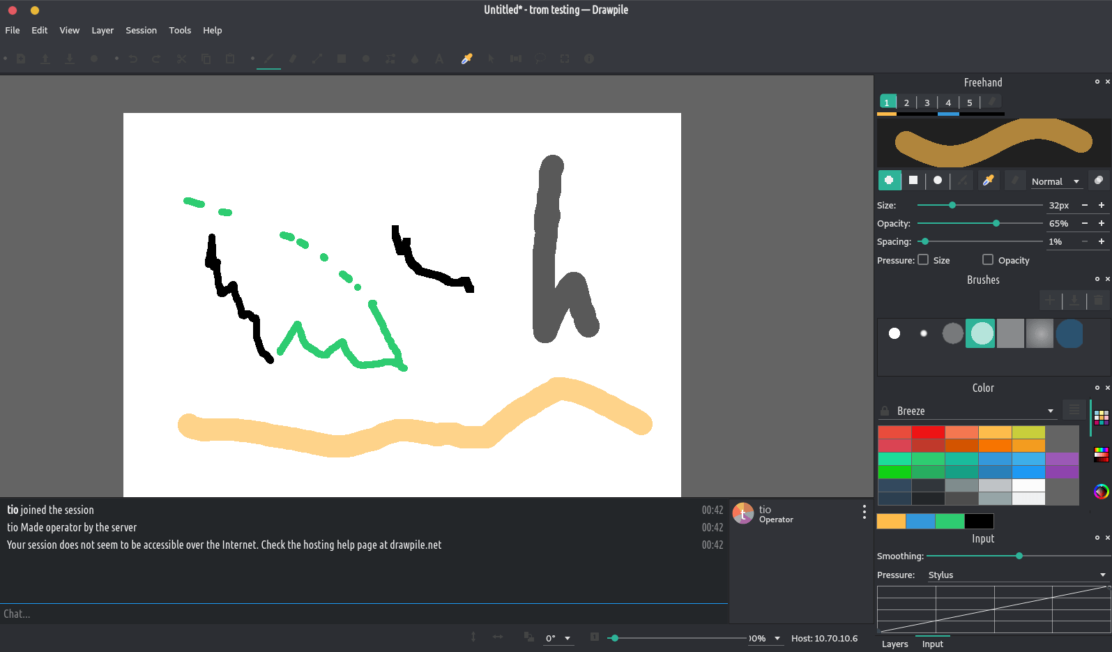1112x652 pixels.
Task: Click the Paste clipboard icon
Action: [x=230, y=59]
